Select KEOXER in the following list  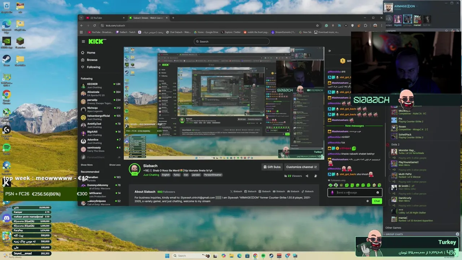101,86
